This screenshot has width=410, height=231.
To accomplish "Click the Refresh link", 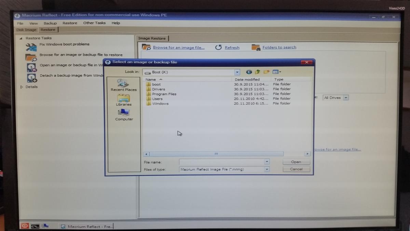I will pos(232,48).
